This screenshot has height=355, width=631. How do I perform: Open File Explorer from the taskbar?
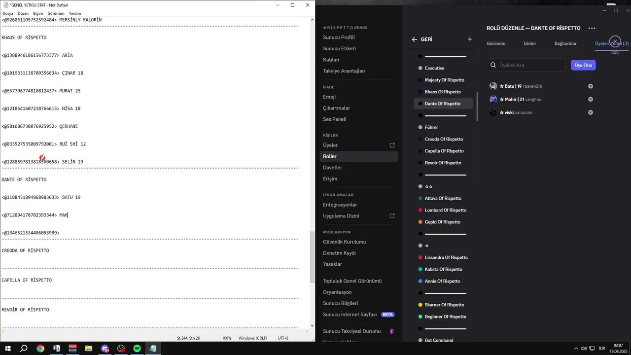(x=89, y=348)
